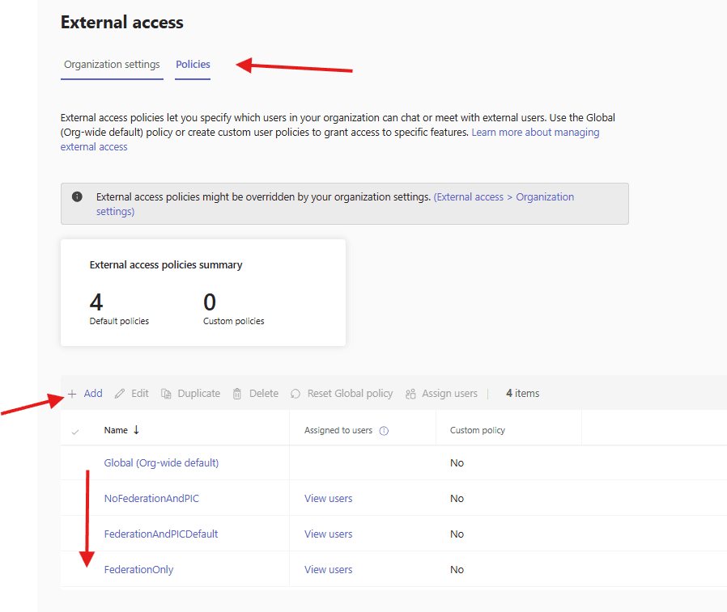Click the Delete trash icon
Screen dimensions: 727x612
point(237,394)
